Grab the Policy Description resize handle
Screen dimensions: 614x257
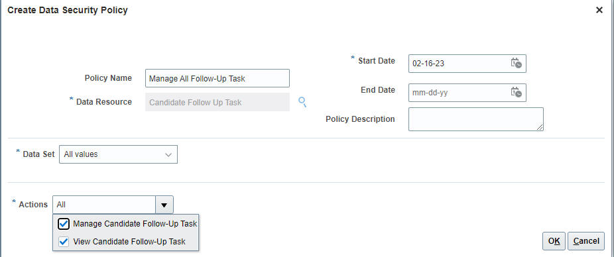[x=540, y=127]
